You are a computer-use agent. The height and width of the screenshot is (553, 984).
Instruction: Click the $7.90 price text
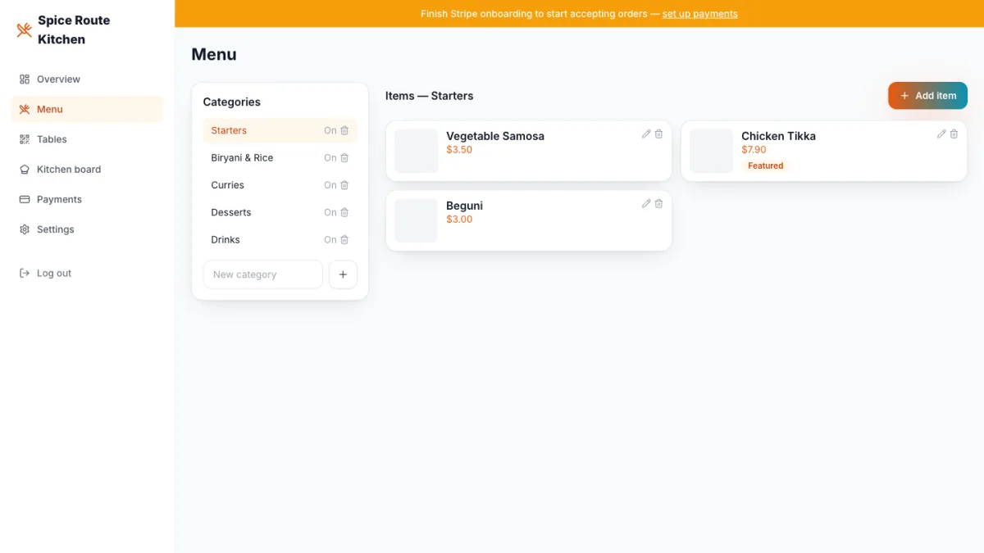[x=754, y=150]
